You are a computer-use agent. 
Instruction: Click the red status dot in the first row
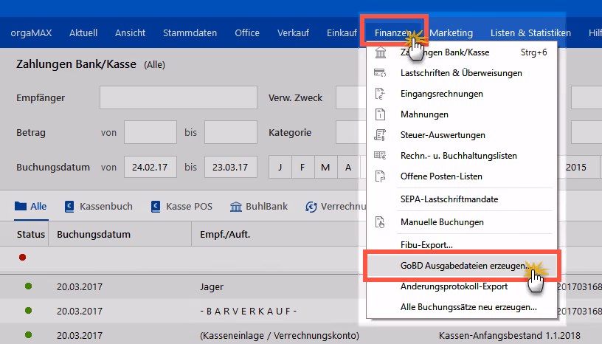coord(22,257)
